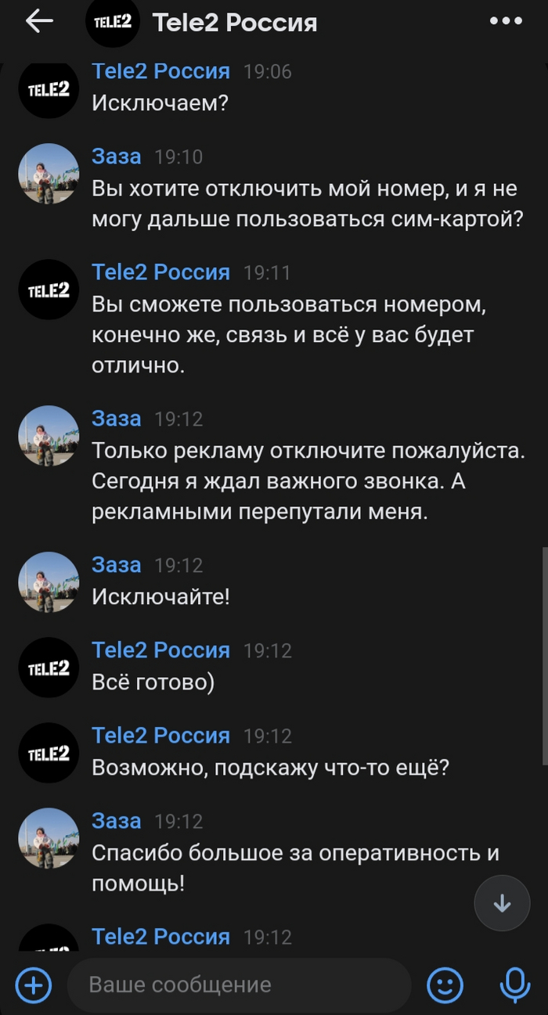Open the emoji picker smiley icon
Viewport: 548px width, 1015px height.
(x=445, y=984)
